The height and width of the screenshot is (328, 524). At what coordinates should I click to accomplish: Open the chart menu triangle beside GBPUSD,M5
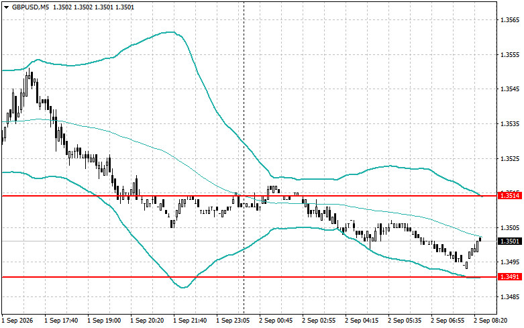(x=6, y=7)
